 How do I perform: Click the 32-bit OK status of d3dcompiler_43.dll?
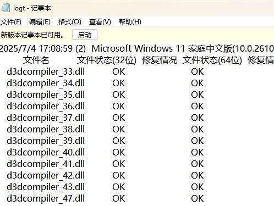119,187
